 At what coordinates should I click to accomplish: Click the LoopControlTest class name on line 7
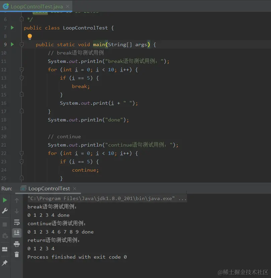point(85,28)
